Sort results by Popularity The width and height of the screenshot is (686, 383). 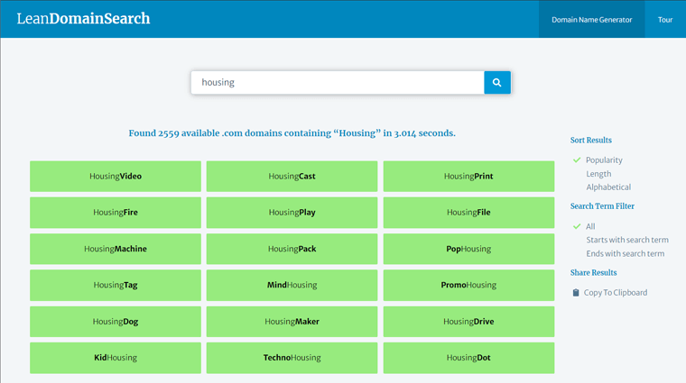pyautogui.click(x=604, y=160)
